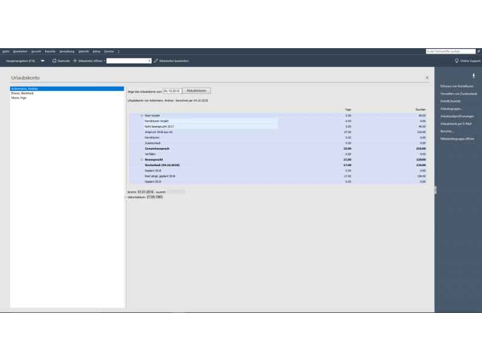Open the Berichte menu
This screenshot has width=482, height=361.
pos(50,52)
